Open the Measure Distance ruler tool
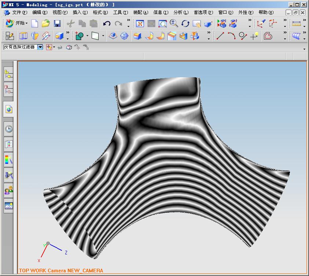This screenshot has width=309, height=276. click(296, 24)
